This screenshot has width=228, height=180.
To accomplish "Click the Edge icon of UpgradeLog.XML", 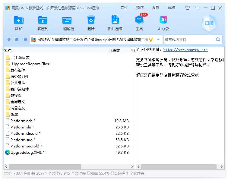I will click(x=8, y=152).
